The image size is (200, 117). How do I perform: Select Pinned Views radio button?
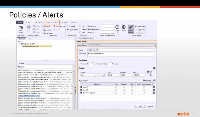(x=43, y=33)
